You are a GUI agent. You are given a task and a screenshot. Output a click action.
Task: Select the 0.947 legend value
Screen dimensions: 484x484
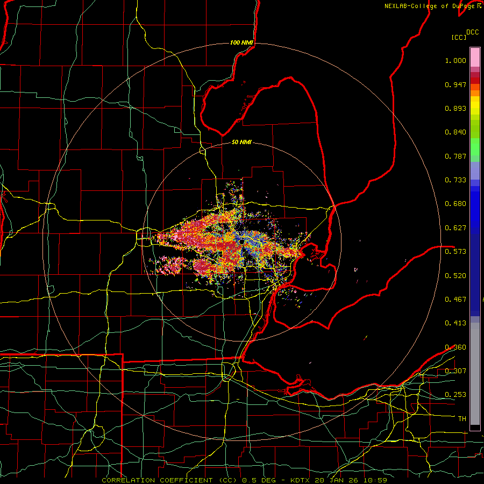click(x=455, y=84)
